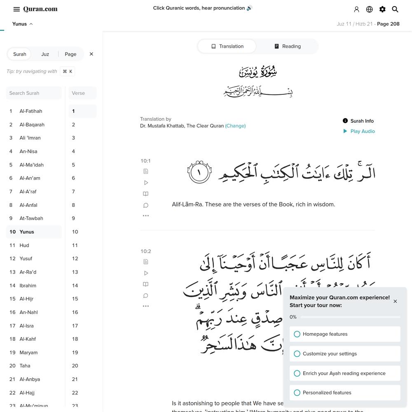Close the surah navigation sidebar
This screenshot has width=412, height=412.
click(91, 54)
